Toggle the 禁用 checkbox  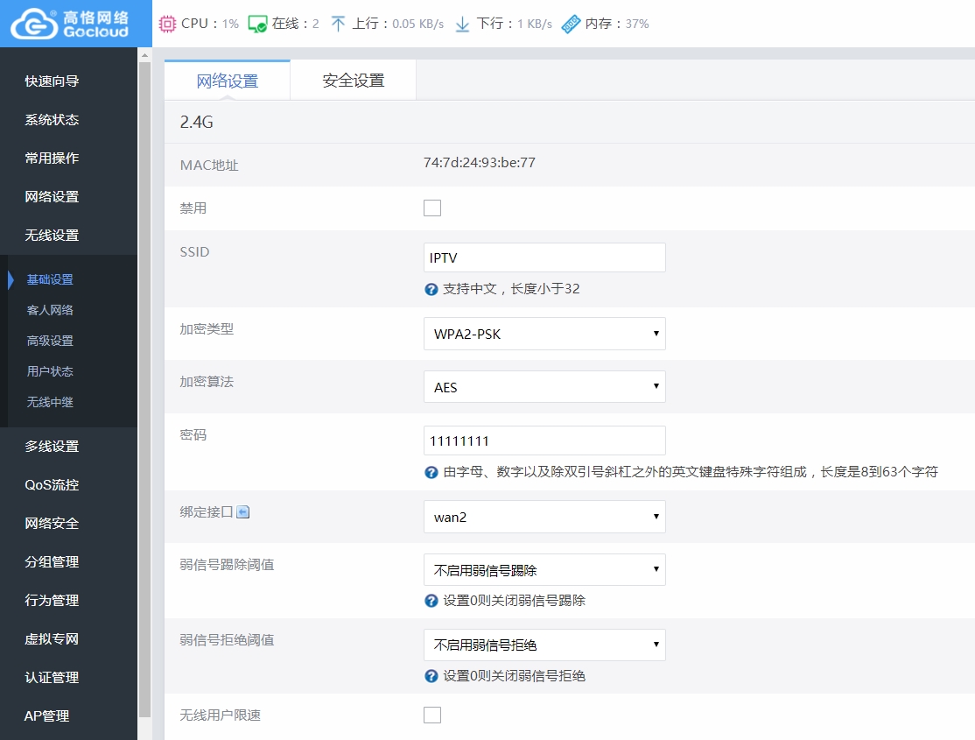pyautogui.click(x=432, y=208)
